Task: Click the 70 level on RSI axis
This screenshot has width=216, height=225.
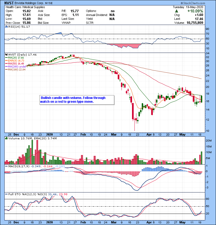Action: point(207,34)
